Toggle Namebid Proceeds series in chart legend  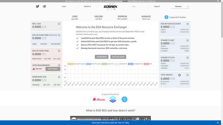76,64
